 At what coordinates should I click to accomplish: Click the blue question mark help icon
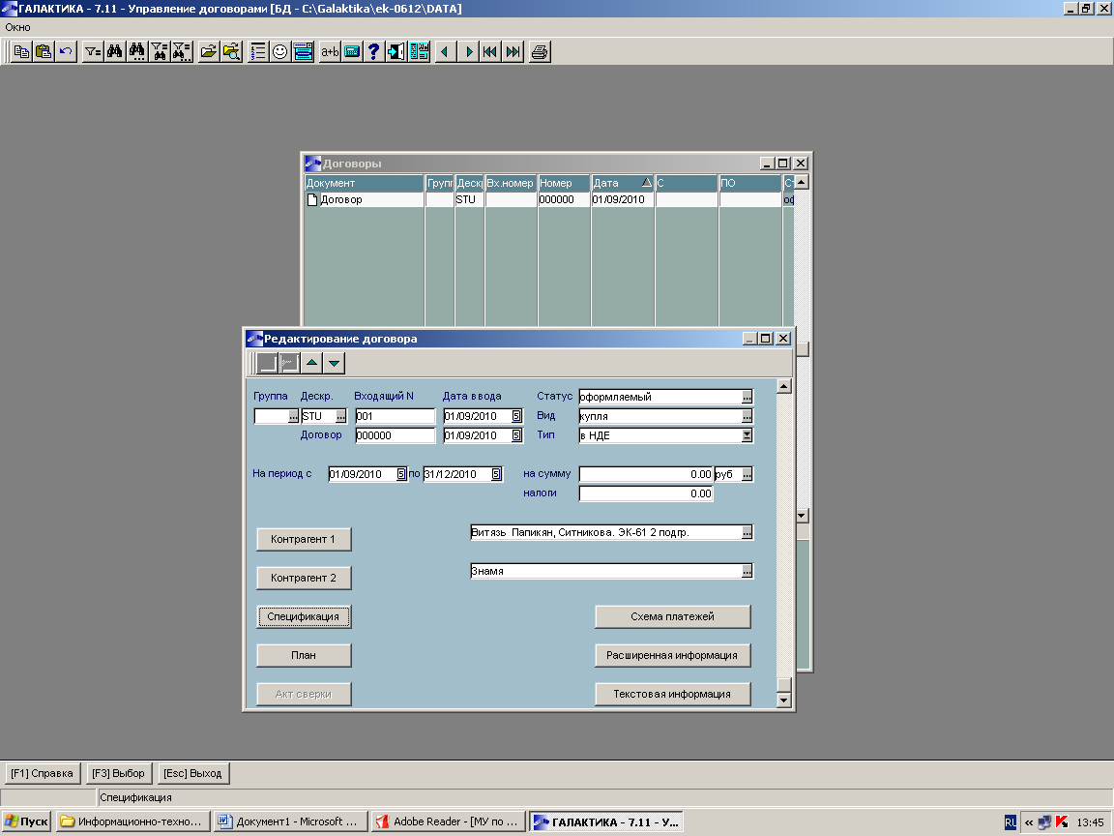coord(374,52)
